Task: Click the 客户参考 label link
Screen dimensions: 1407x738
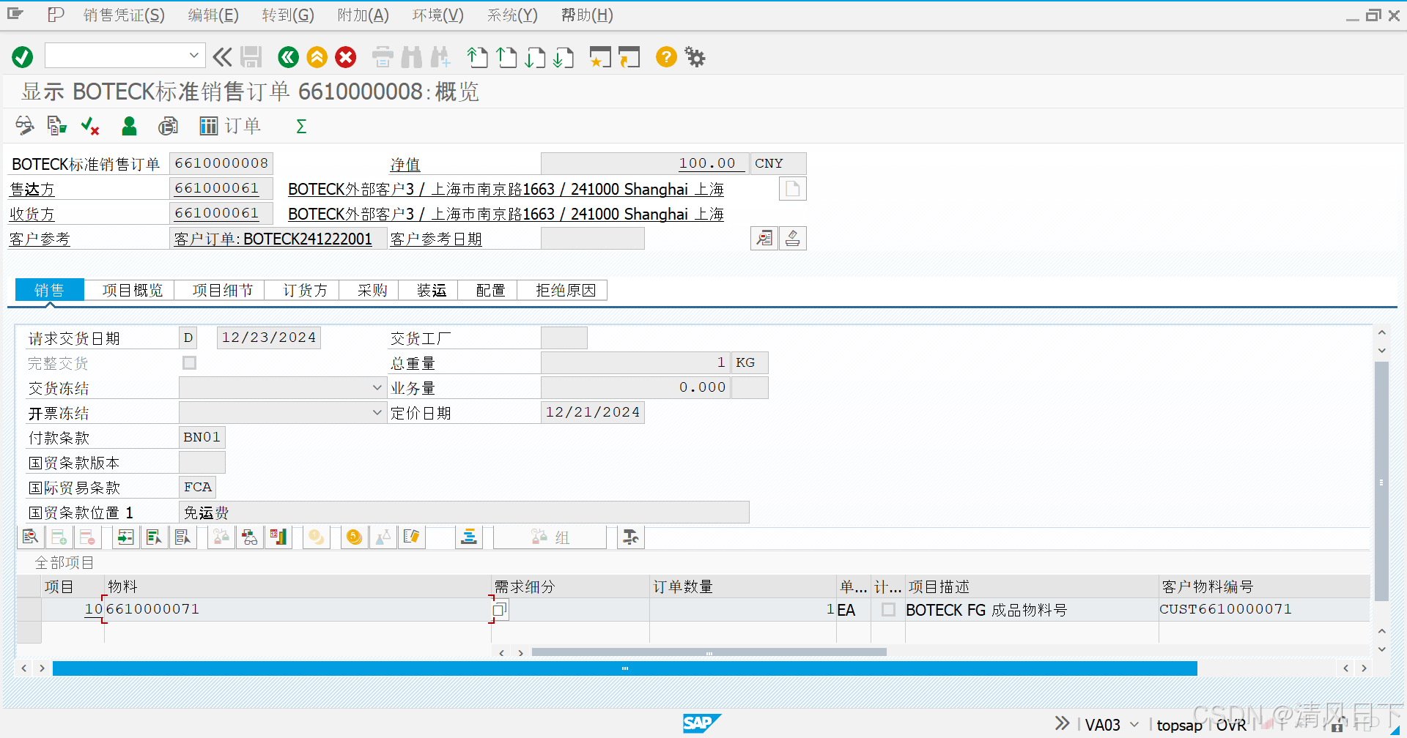Action: click(40, 239)
